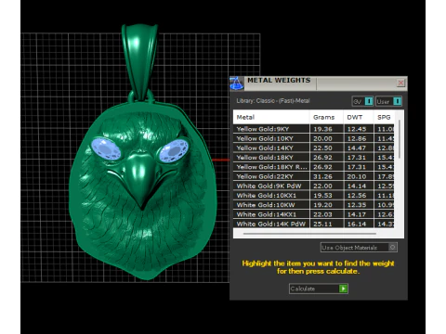Image resolution: width=446 pixels, height=334 pixels.
Task: Select the Yellow Gold:22KY row
Action: point(313,176)
